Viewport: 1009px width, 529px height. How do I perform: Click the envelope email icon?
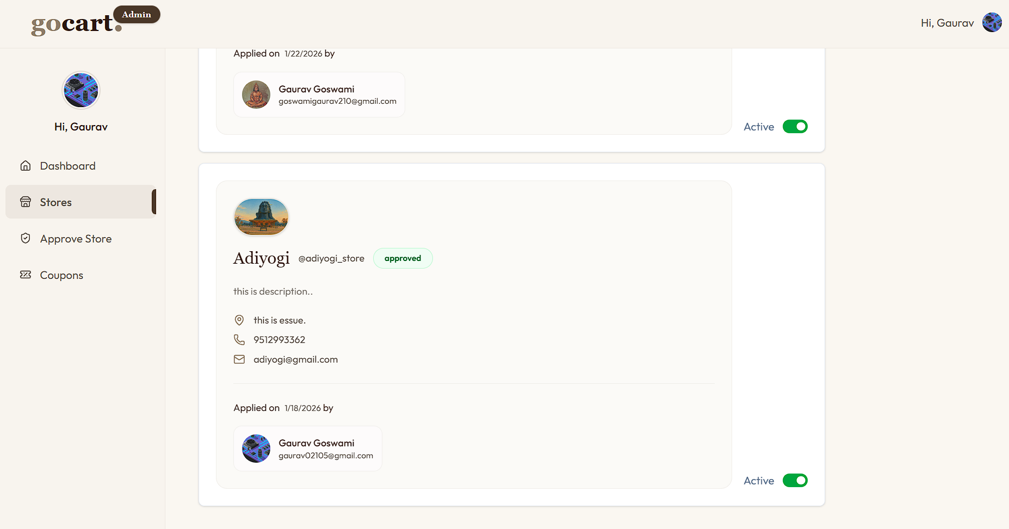click(239, 359)
